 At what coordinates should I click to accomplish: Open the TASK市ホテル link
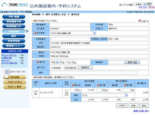[10, 55]
